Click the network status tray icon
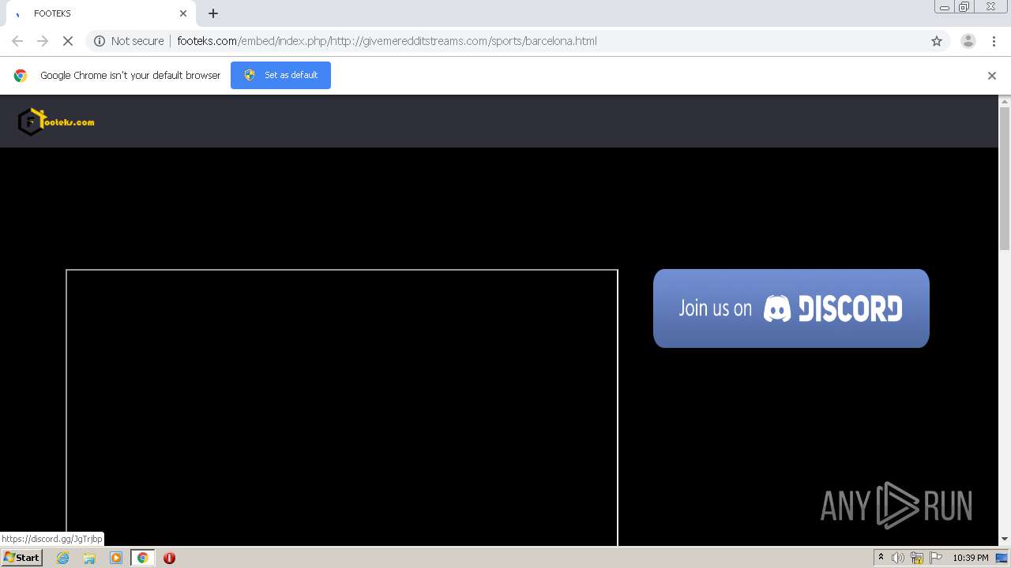 917,558
